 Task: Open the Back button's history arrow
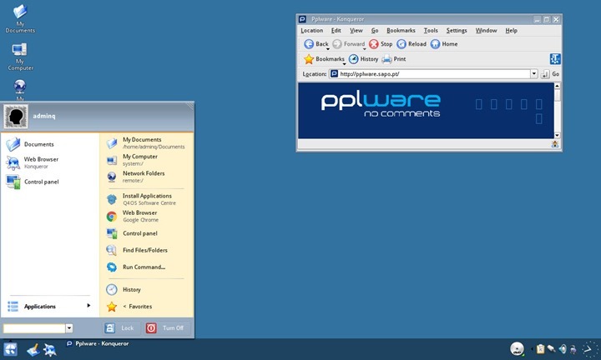(328, 49)
